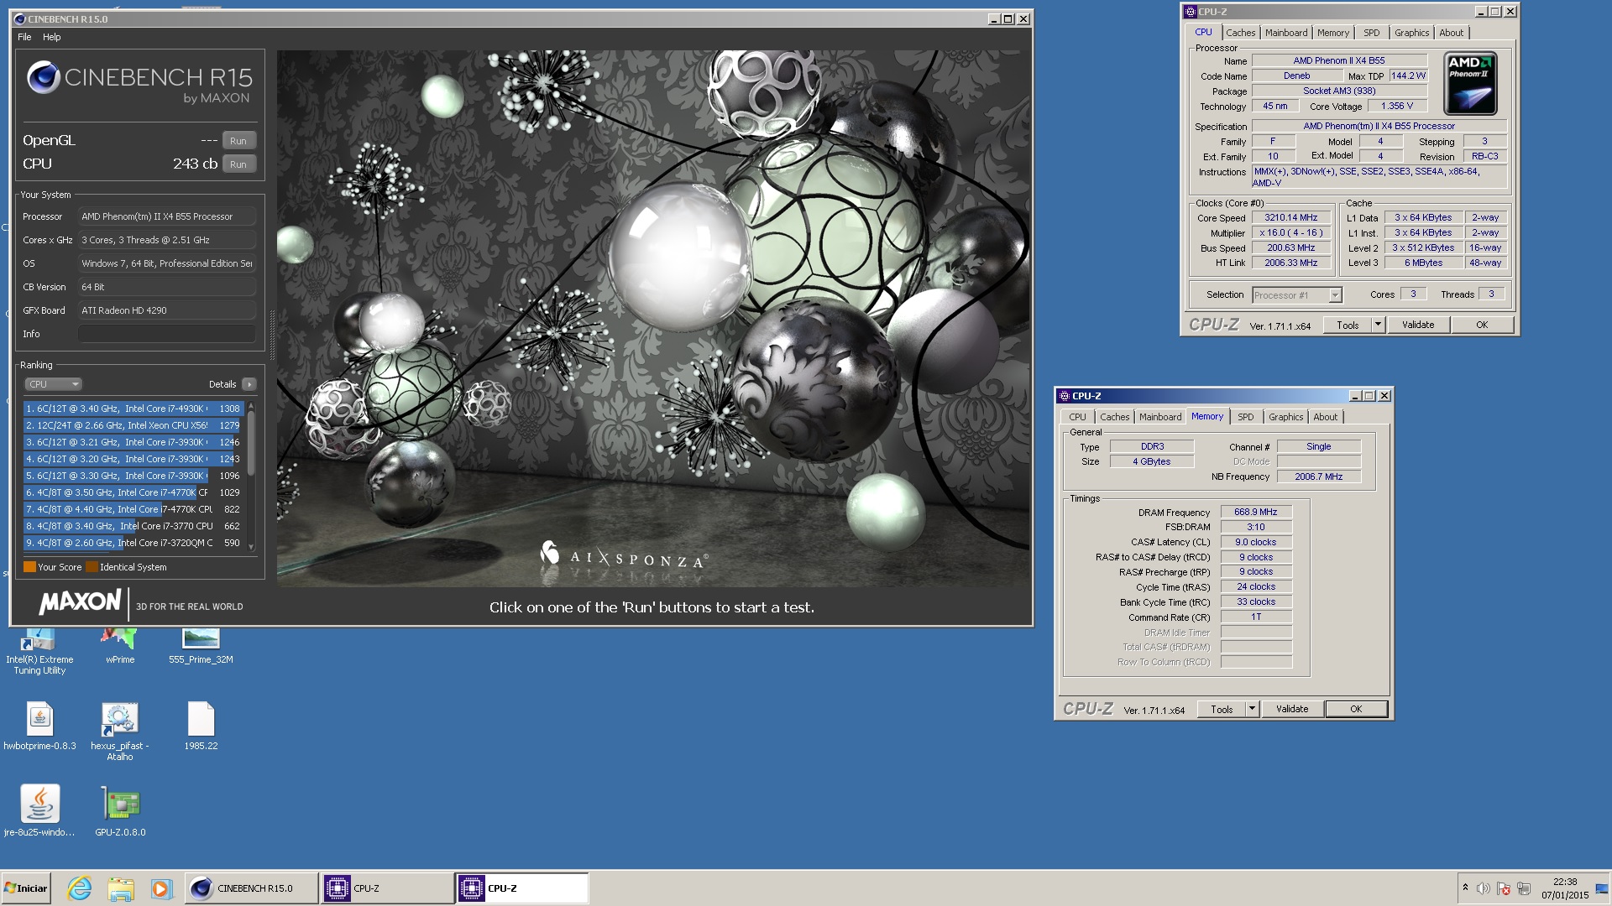Click the Cinebench R15 logo sphere
This screenshot has height=906, width=1612.
[x=43, y=78]
